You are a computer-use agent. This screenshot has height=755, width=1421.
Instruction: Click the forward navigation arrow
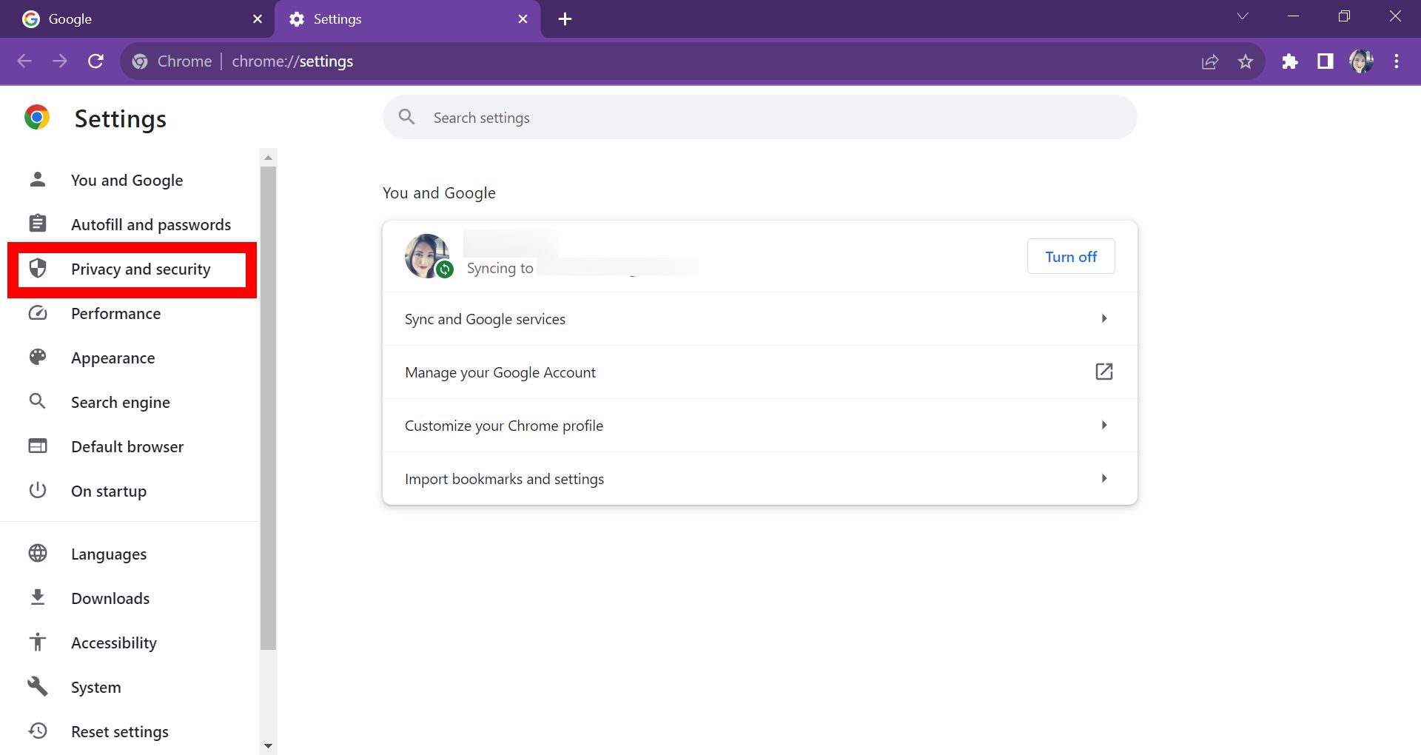[60, 61]
